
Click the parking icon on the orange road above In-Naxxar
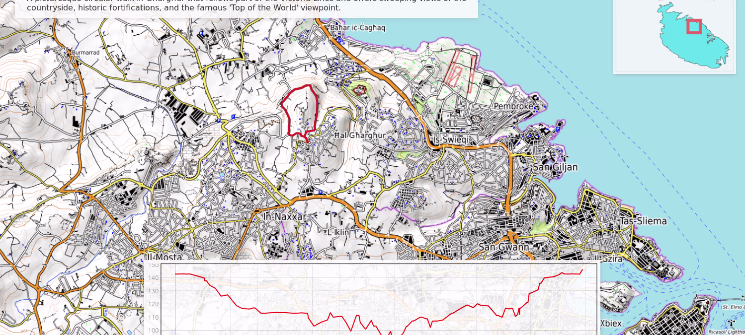pos(321,192)
